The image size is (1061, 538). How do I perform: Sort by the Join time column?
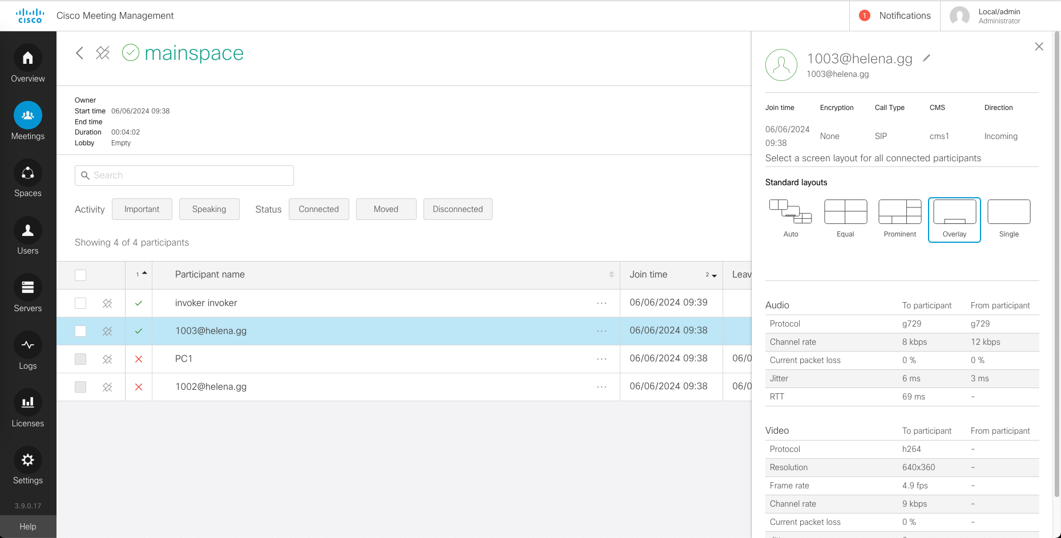(x=648, y=275)
